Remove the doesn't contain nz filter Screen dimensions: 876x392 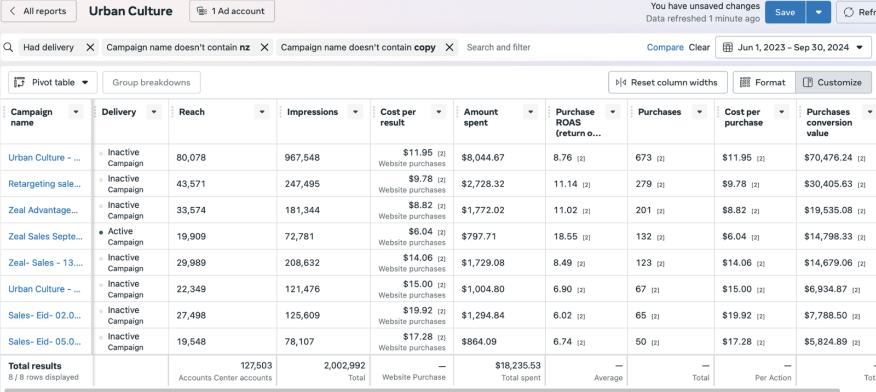264,48
